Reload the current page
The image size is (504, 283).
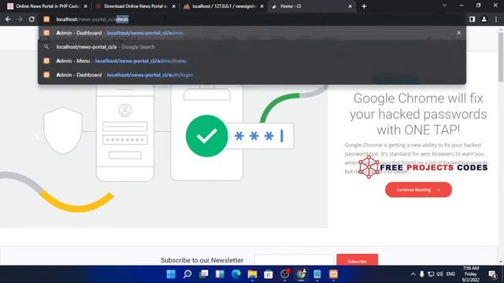(31, 19)
